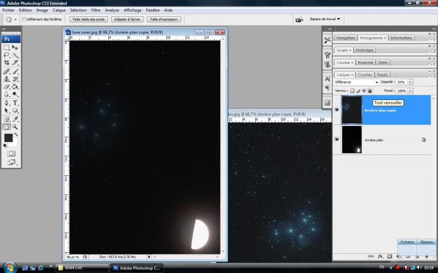This screenshot has width=438, height=273.
Task: Open the Filtre menu
Action: (95, 10)
